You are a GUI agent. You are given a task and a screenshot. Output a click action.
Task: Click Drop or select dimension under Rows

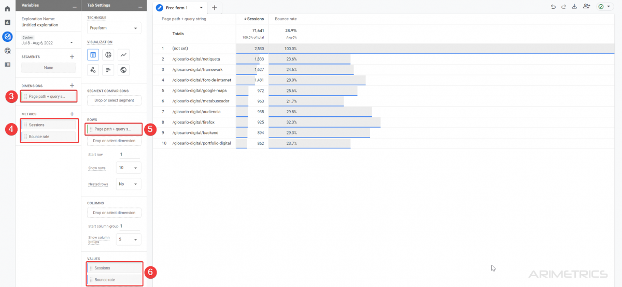point(114,141)
